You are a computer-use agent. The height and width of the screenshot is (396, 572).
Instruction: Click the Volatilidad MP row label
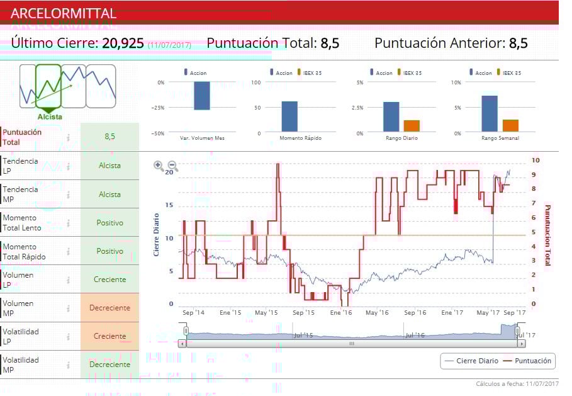[x=21, y=365]
